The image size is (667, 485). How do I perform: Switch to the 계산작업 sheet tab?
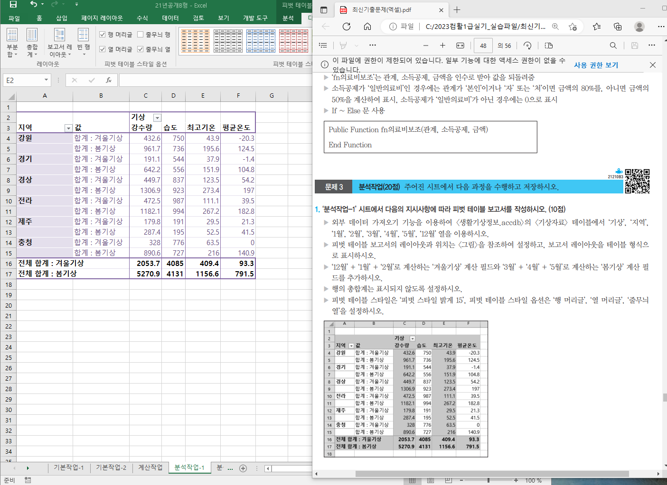pyautogui.click(x=150, y=467)
